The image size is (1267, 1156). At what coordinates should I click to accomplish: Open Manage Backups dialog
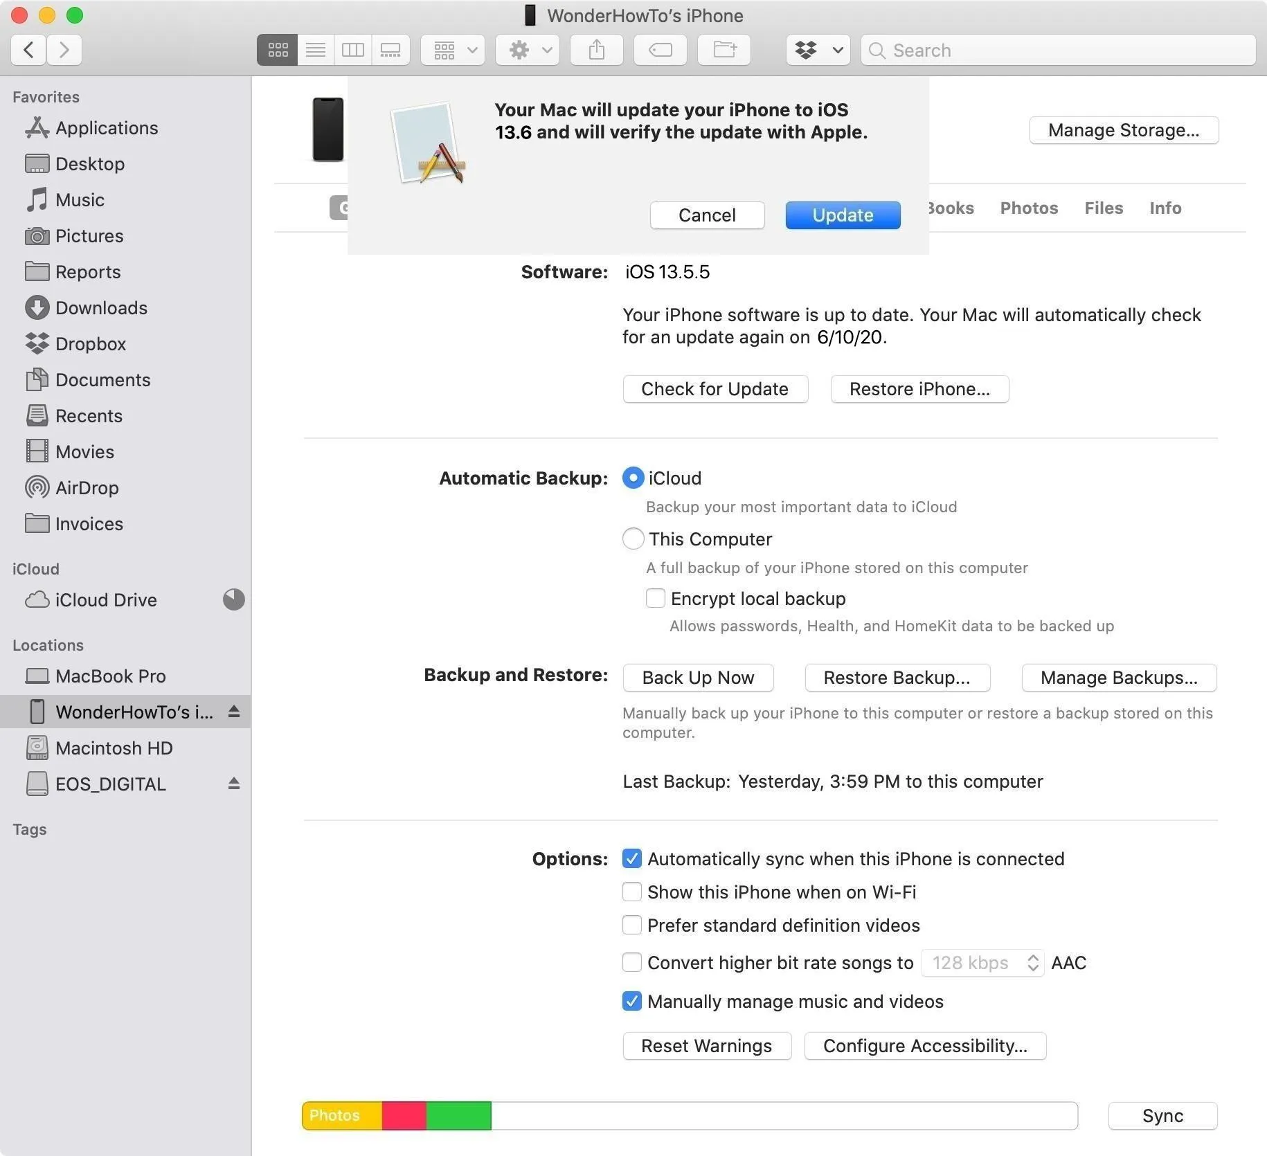(x=1119, y=678)
